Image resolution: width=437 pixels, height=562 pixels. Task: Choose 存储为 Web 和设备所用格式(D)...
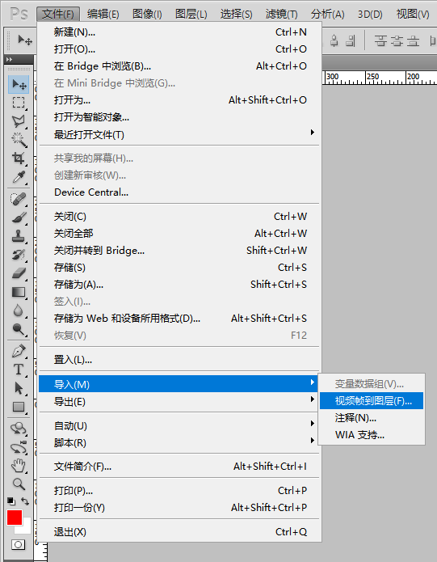pos(179,319)
